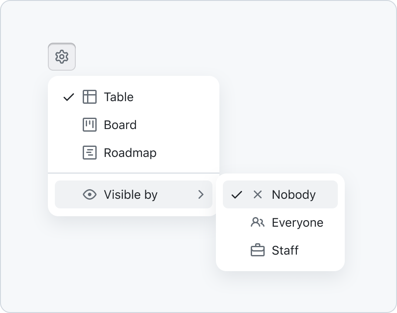The image size is (397, 313).
Task: Click the Board columns icon
Action: point(90,125)
